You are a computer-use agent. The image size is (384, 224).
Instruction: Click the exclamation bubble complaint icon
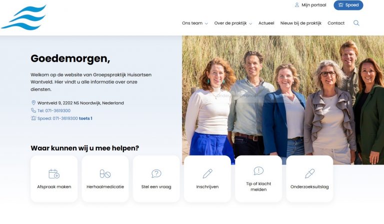pyautogui.click(x=258, y=171)
